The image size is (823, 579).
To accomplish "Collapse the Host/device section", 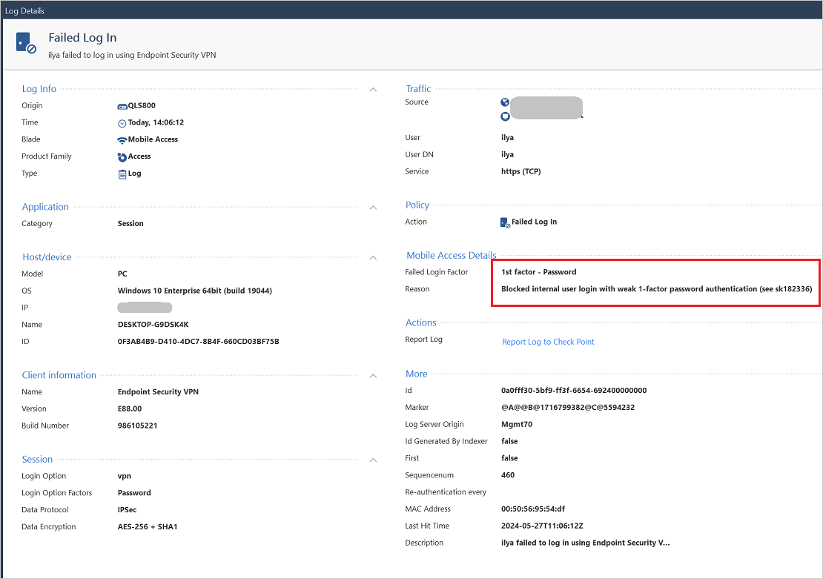I will 373,258.
